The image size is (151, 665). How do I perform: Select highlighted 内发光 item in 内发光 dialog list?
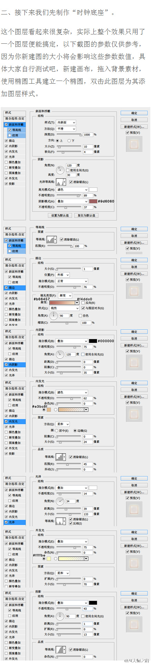(x=15, y=422)
